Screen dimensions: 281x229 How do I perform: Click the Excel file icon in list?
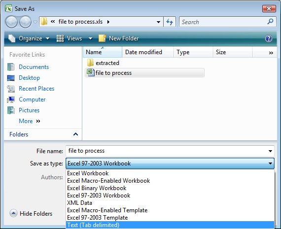90,72
